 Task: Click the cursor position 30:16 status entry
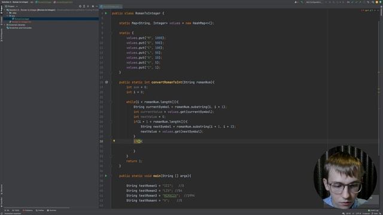click(348, 214)
